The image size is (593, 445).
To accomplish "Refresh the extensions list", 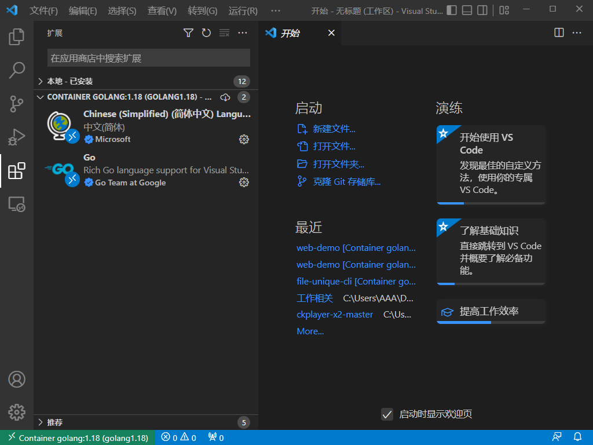I will pyautogui.click(x=206, y=33).
